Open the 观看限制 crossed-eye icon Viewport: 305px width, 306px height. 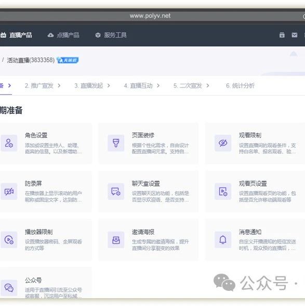point(223,143)
